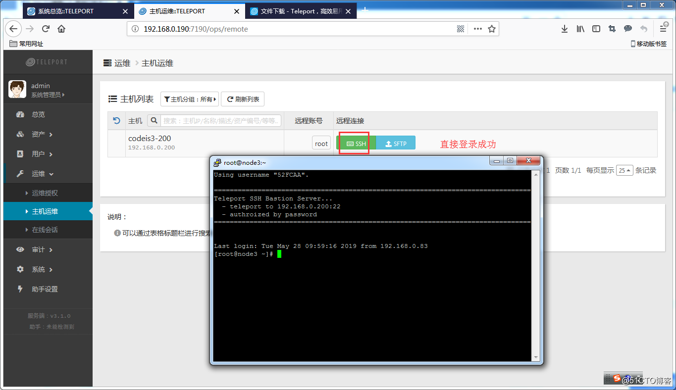
Task: Close the 系统总览::TELEPORT tab
Action: (125, 11)
